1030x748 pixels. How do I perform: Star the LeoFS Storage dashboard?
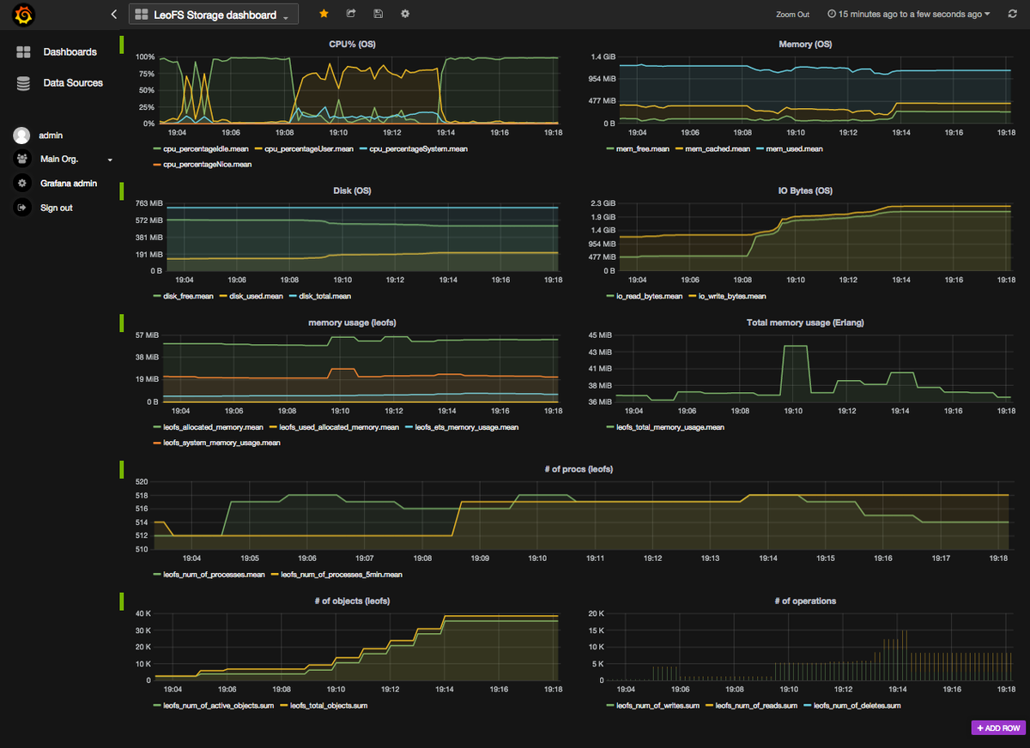point(324,14)
